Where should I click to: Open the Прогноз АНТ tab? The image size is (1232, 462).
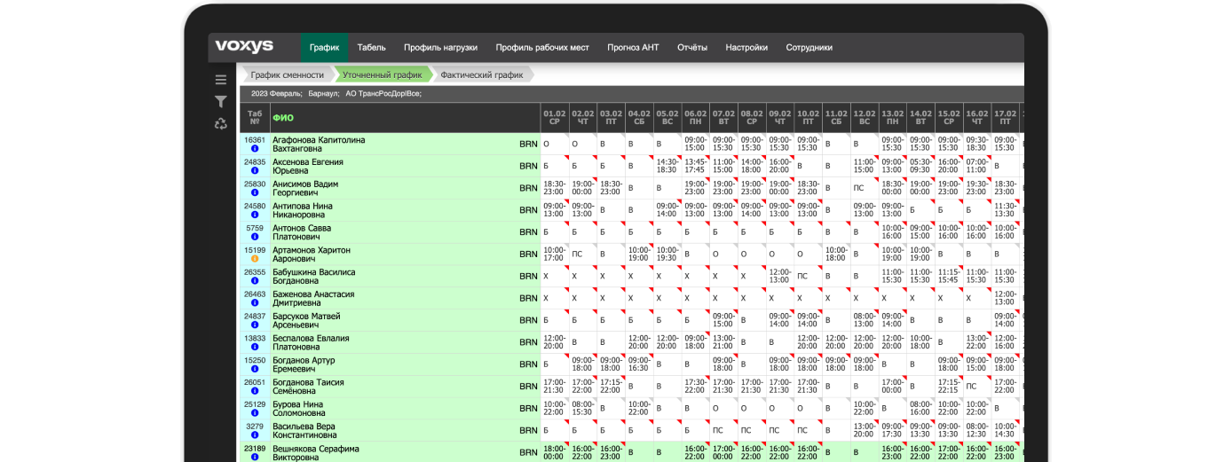click(x=633, y=48)
